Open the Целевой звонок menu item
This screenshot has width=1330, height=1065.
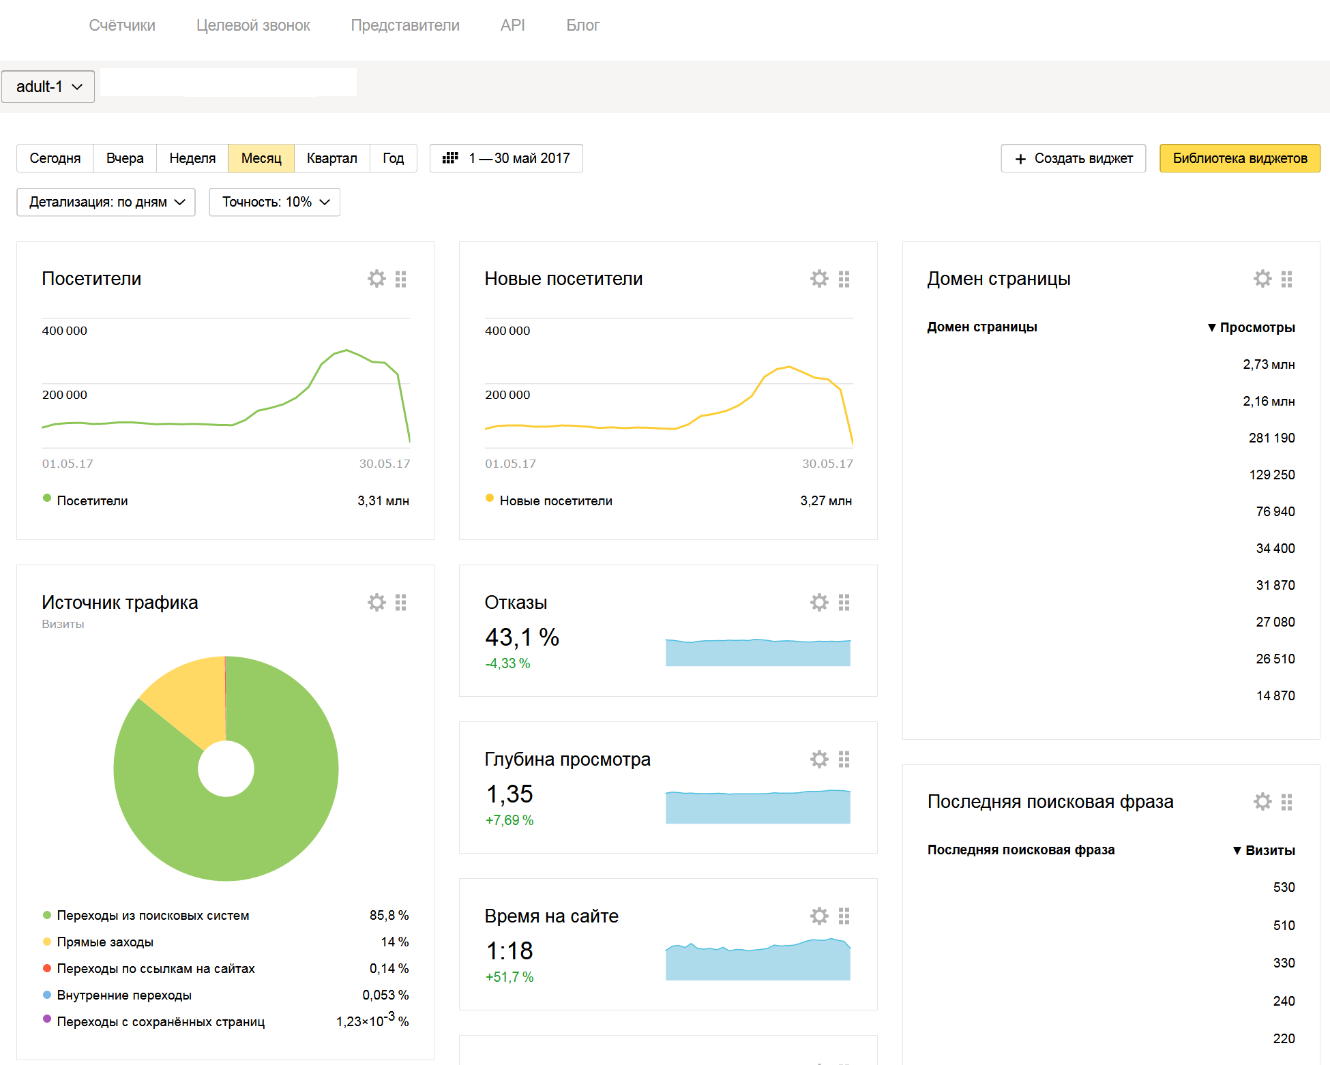253,25
